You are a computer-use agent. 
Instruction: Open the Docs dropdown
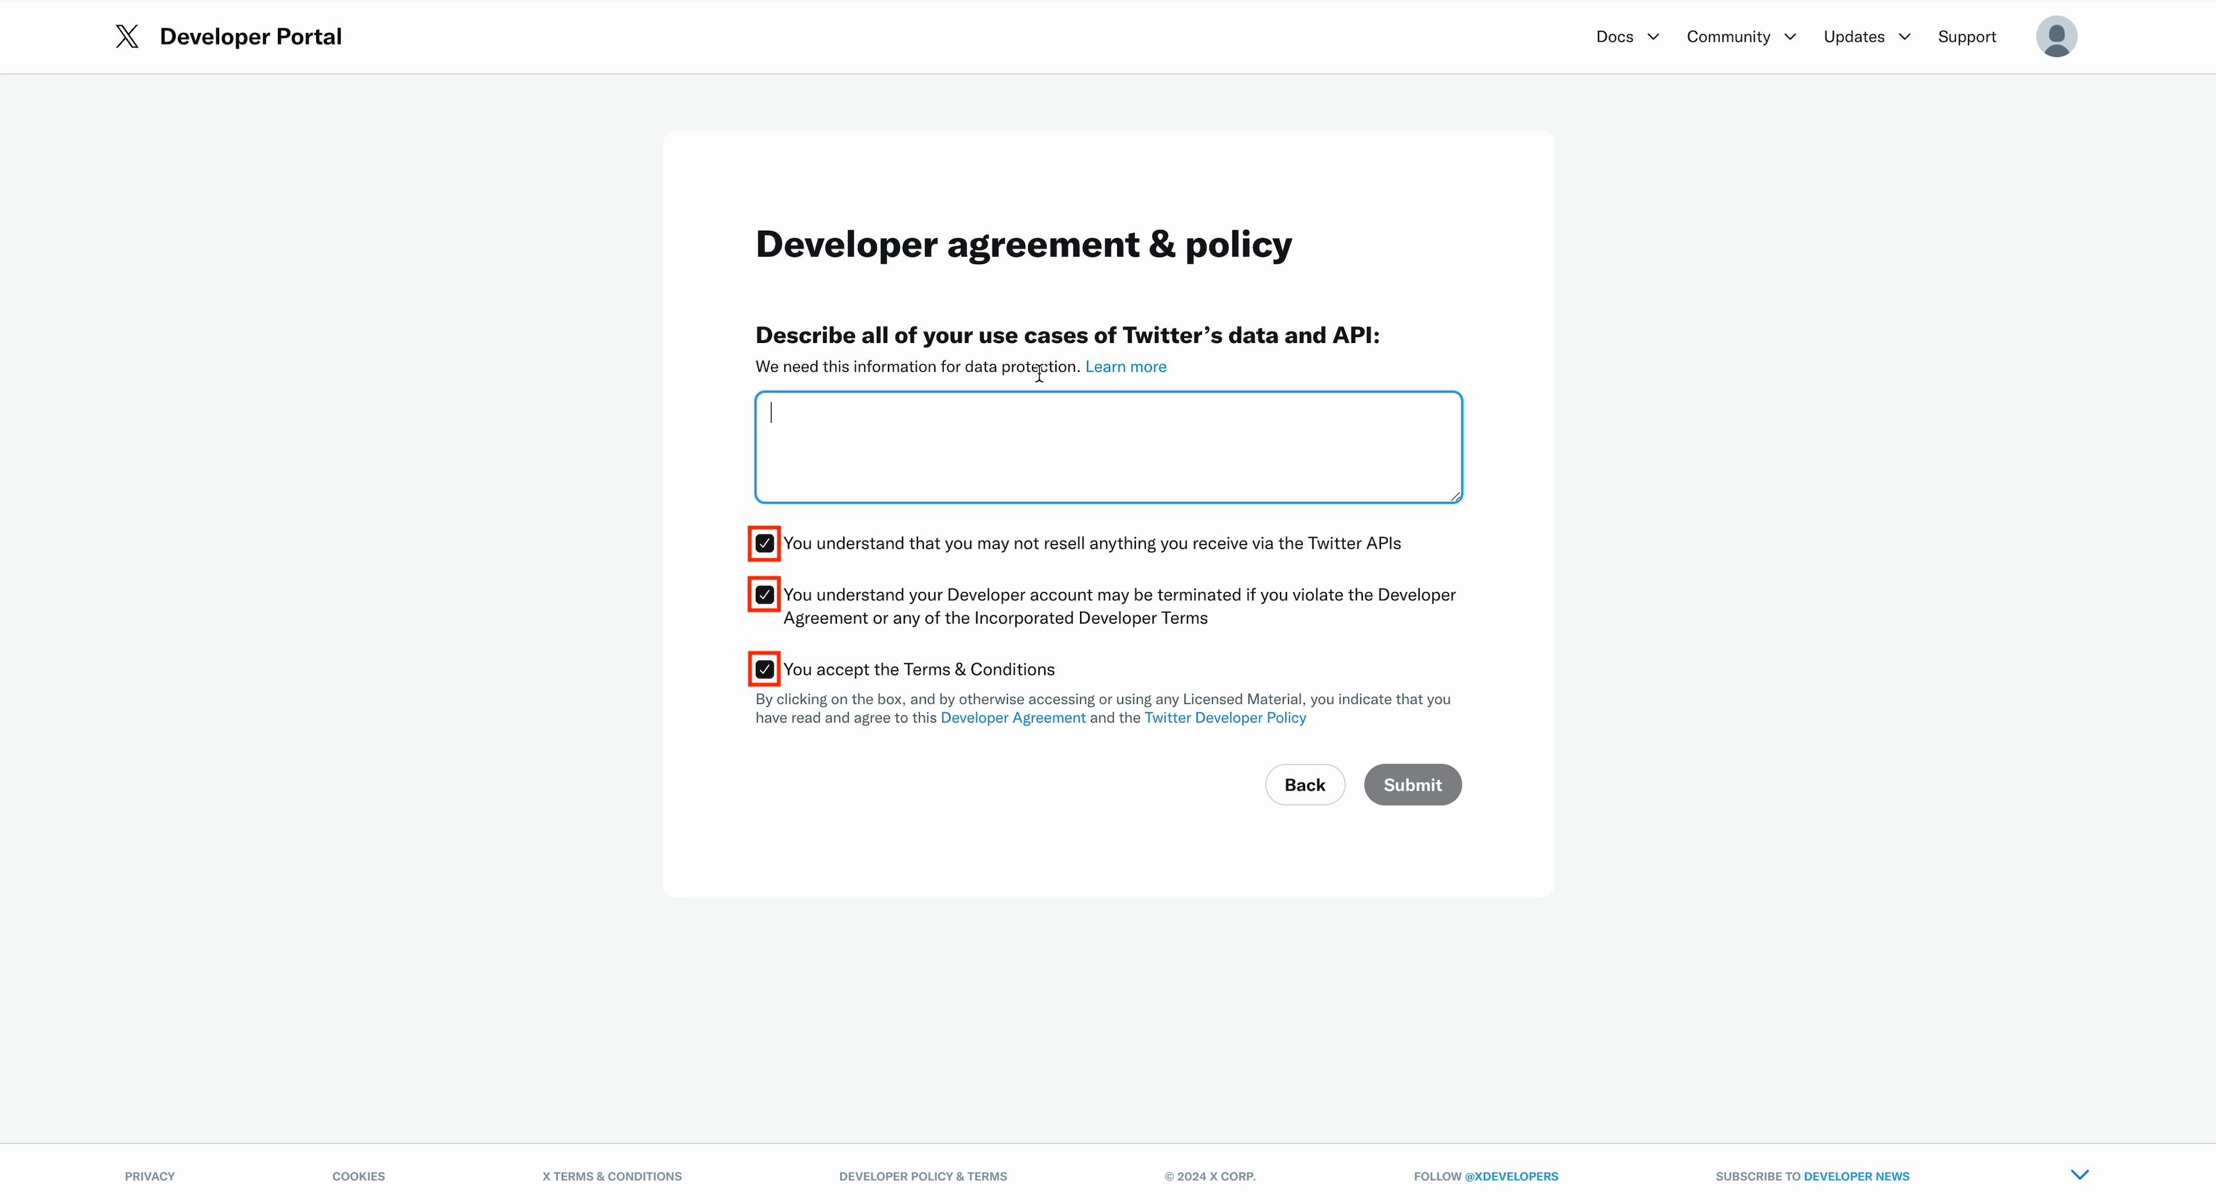1627,36
